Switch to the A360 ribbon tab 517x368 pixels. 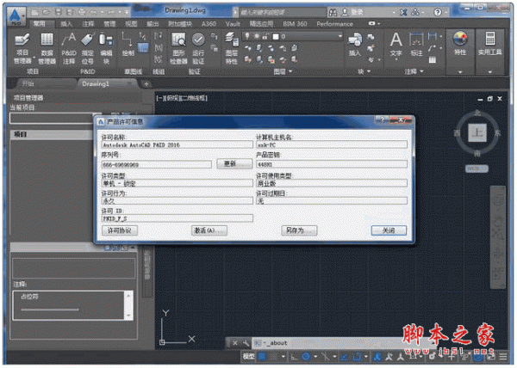209,24
